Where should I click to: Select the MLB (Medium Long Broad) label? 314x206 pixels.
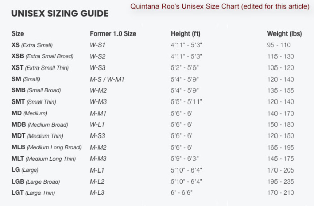[46, 147]
